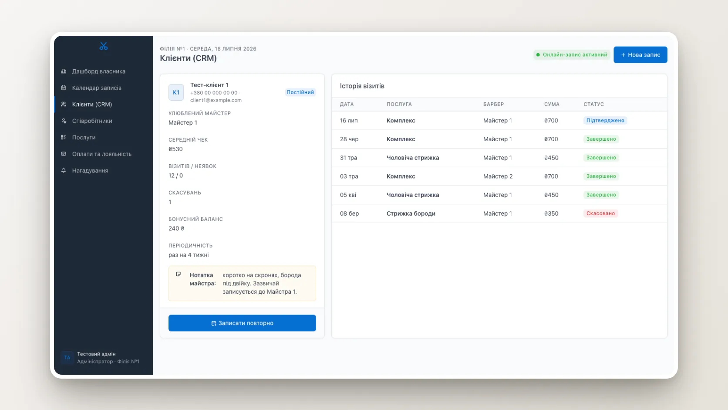Screen dimensions: 728x410
Task: Click Чоловіча стрижка in 31 тра row
Action: point(413,158)
